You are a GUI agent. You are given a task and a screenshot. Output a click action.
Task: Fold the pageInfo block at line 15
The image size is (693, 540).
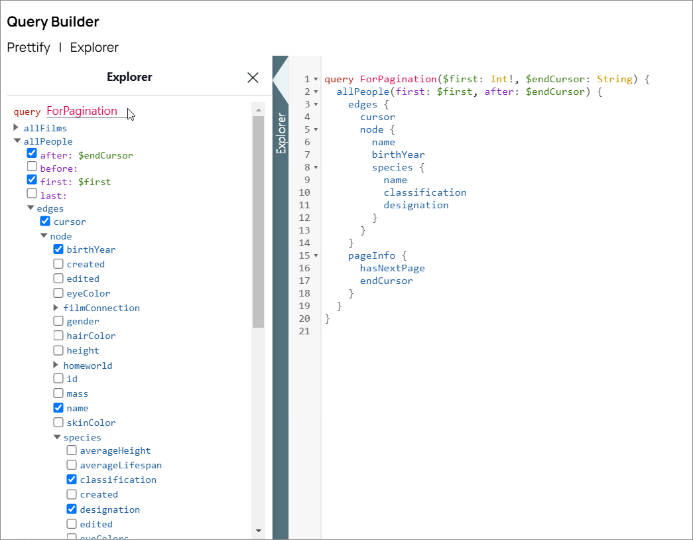[316, 255]
